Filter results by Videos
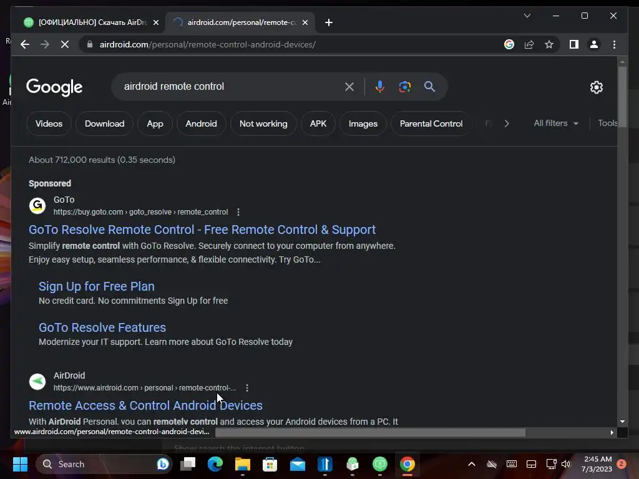This screenshot has height=479, width=639. [x=49, y=123]
